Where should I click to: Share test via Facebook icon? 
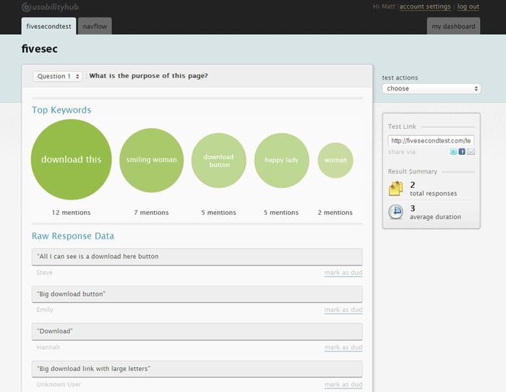click(x=462, y=151)
